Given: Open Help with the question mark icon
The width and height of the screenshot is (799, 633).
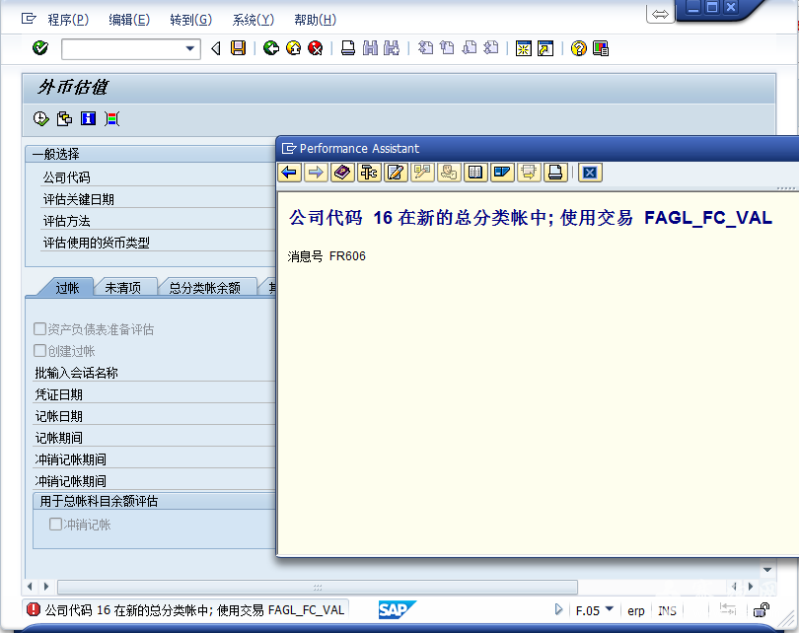Looking at the screenshot, I should tap(578, 48).
